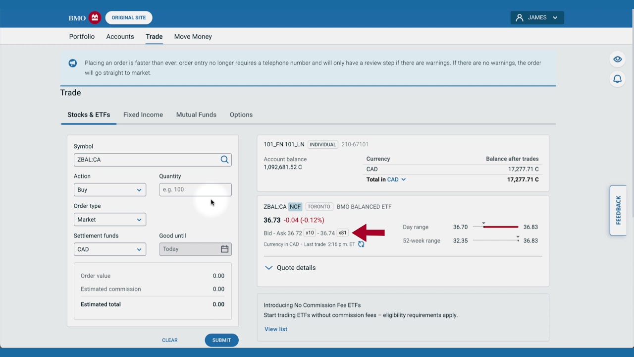This screenshot has width=634, height=357.
Task: Click the INDIVIDUAL account type badge
Action: pyautogui.click(x=322, y=144)
